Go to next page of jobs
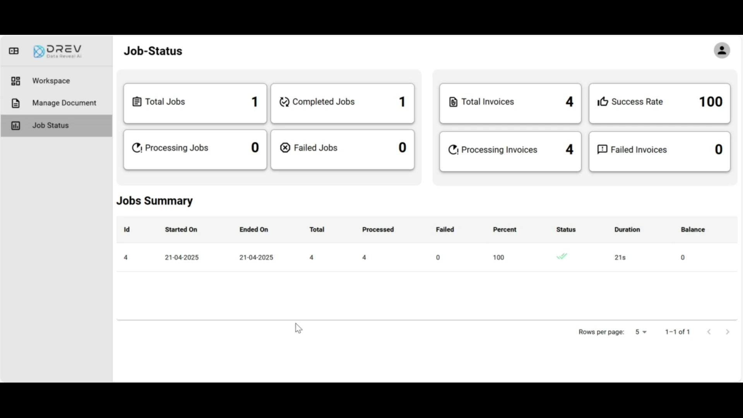Image resolution: width=743 pixels, height=418 pixels. coord(728,332)
